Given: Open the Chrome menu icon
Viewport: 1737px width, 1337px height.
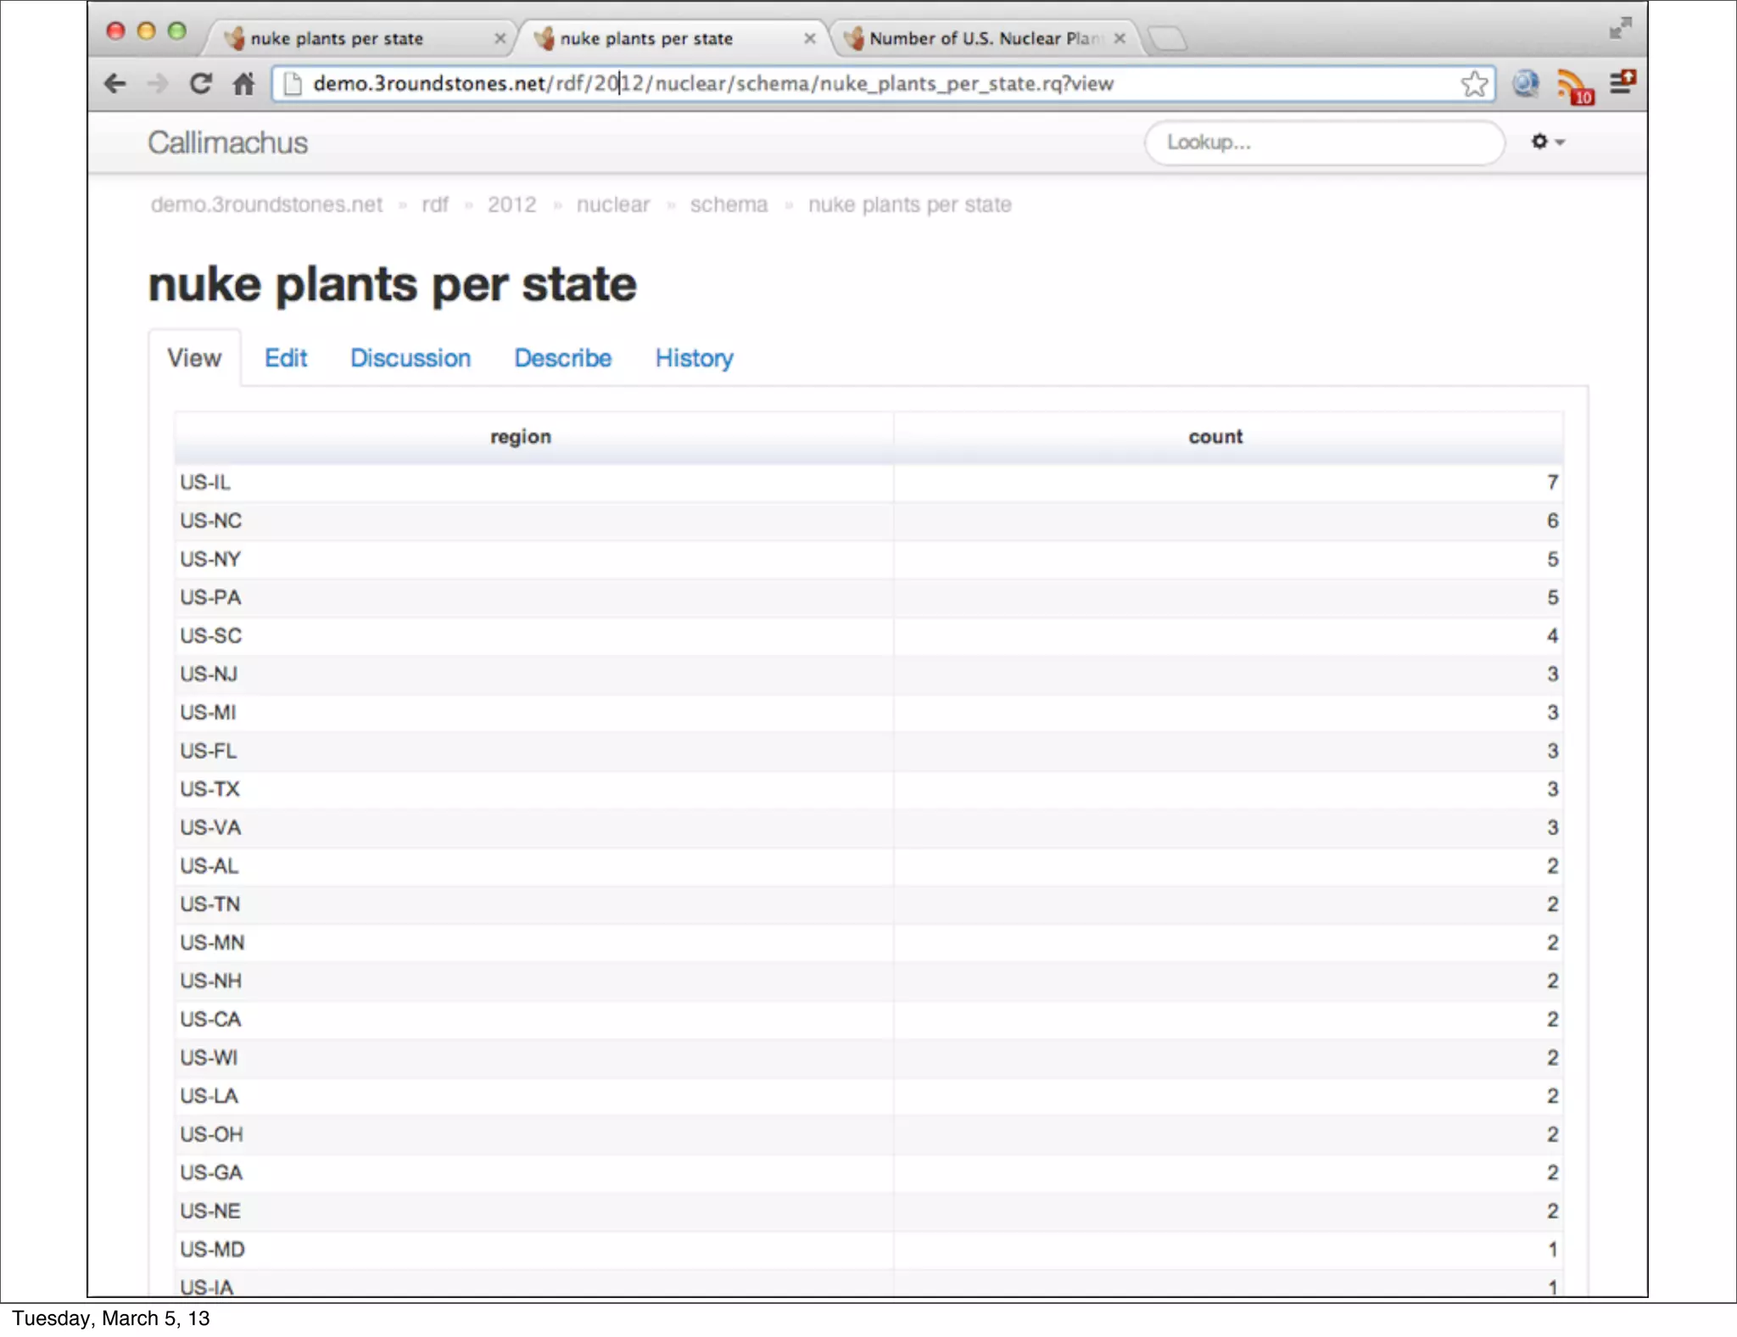Looking at the screenshot, I should point(1623,82).
